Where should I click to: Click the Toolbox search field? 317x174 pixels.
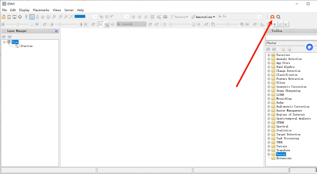(291, 37)
